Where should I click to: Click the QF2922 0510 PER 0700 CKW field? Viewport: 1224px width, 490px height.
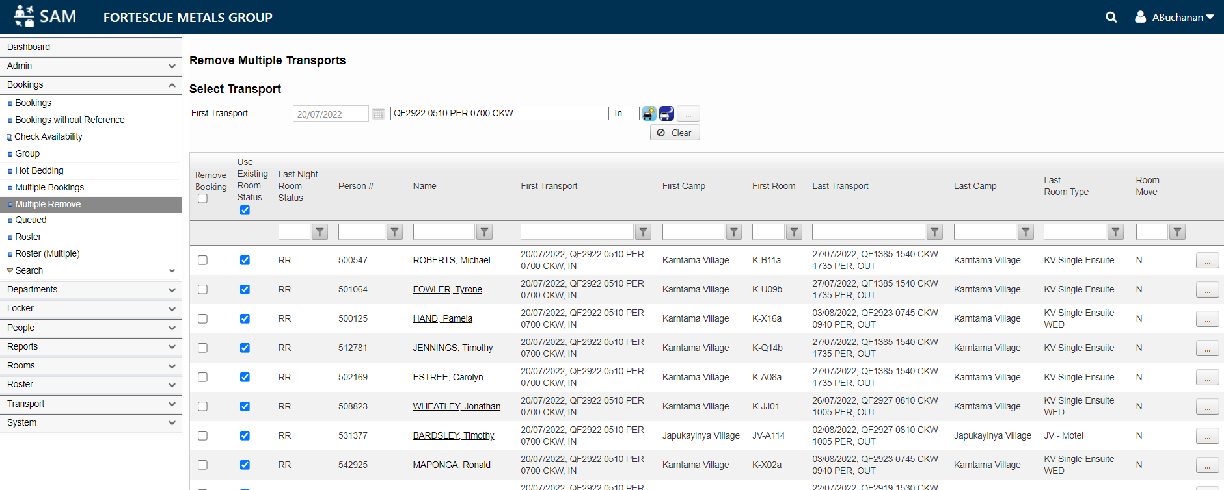point(500,113)
